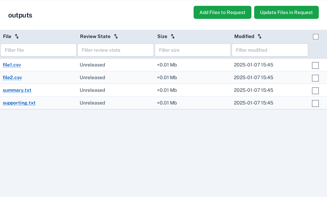The height and width of the screenshot is (197, 327).
Task: Click Unreleased state in summary.txt row
Action: (x=92, y=90)
